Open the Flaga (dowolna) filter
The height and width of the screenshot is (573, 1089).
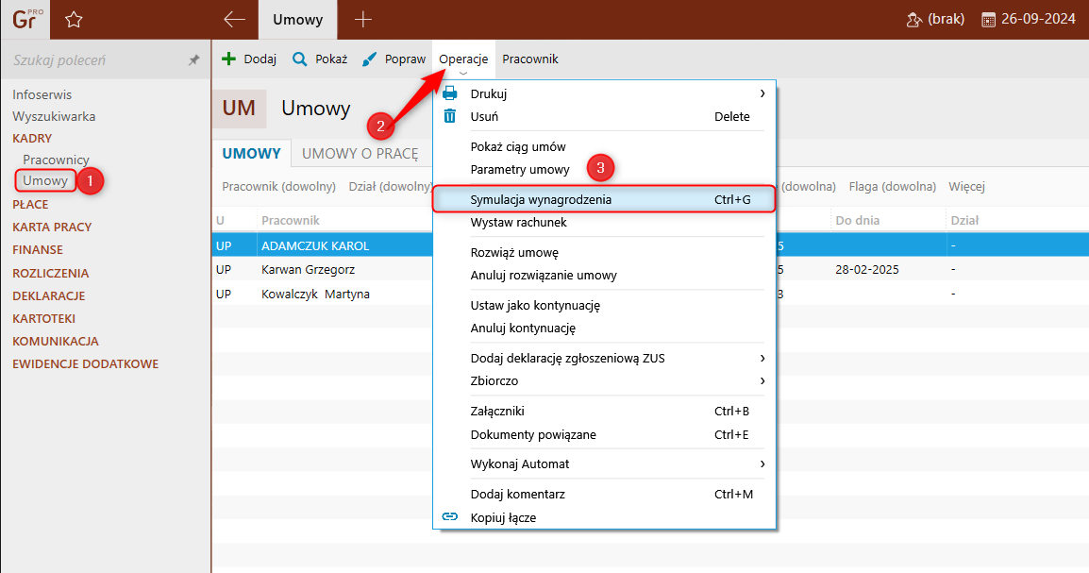pyautogui.click(x=893, y=186)
